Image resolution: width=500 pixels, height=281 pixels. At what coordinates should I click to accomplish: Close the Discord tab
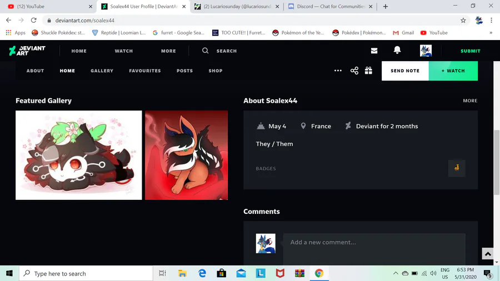pyautogui.click(x=371, y=6)
